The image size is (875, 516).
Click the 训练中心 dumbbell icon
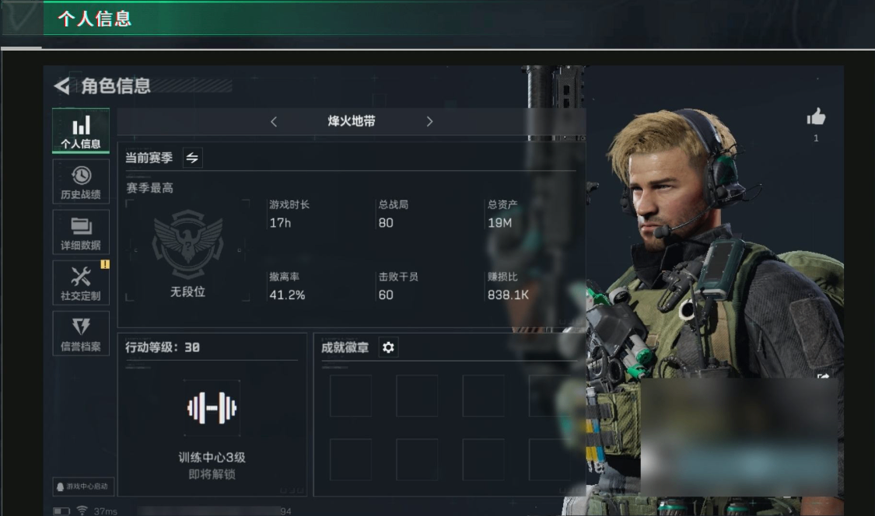tap(212, 408)
